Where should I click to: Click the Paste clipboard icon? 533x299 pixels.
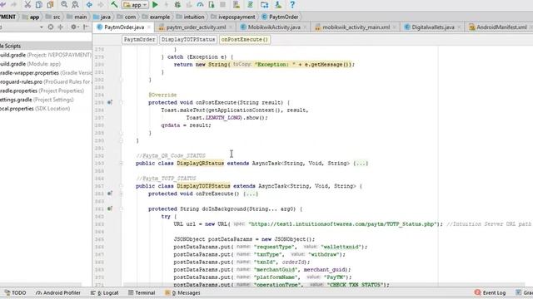point(50,5)
